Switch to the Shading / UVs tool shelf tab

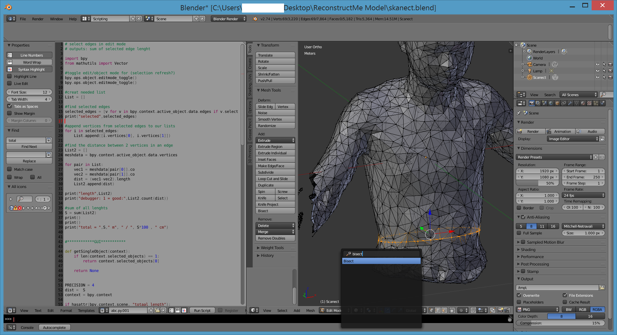click(250, 85)
